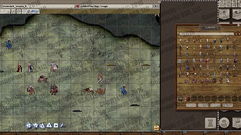
Task: Click the sidebar button right of crossed swords
Action: coord(228,2)
